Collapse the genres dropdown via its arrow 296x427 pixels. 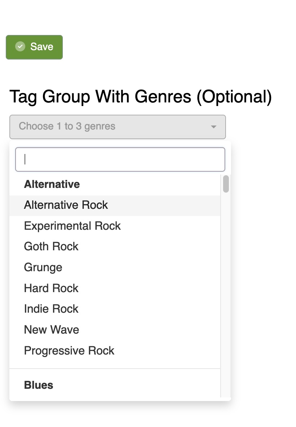point(213,127)
